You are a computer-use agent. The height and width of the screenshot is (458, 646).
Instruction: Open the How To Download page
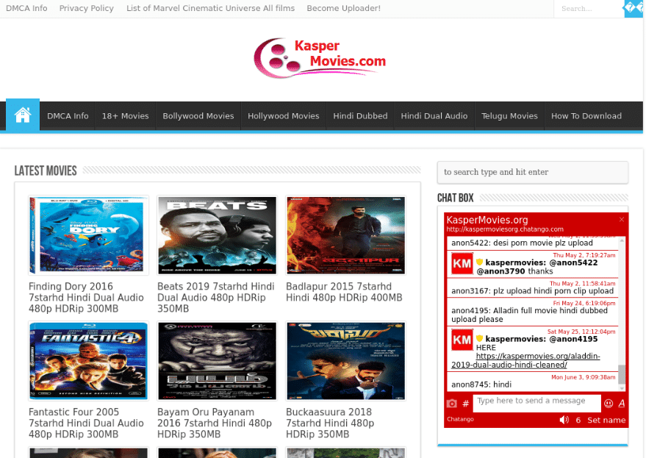pyautogui.click(x=586, y=116)
